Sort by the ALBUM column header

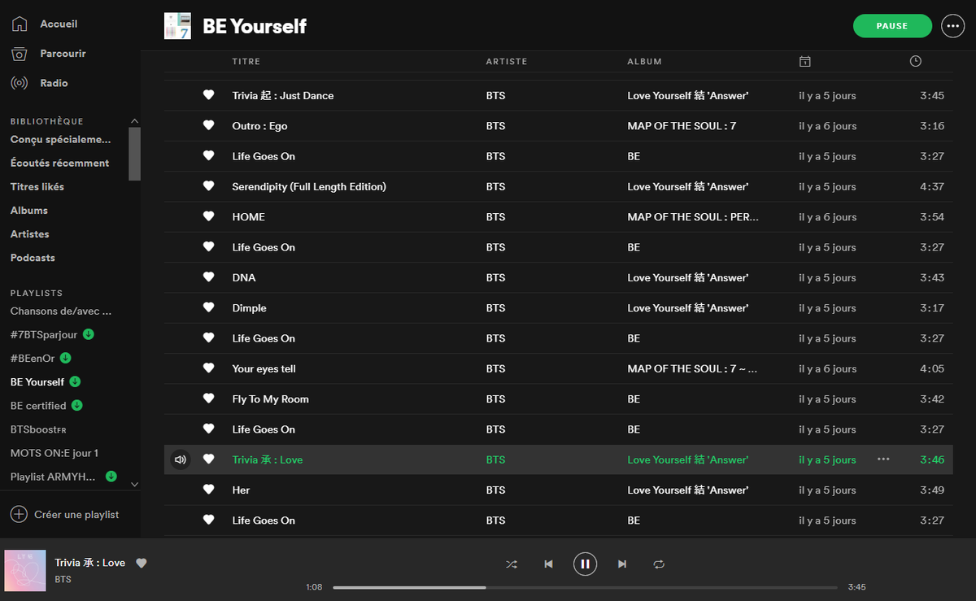pos(644,61)
